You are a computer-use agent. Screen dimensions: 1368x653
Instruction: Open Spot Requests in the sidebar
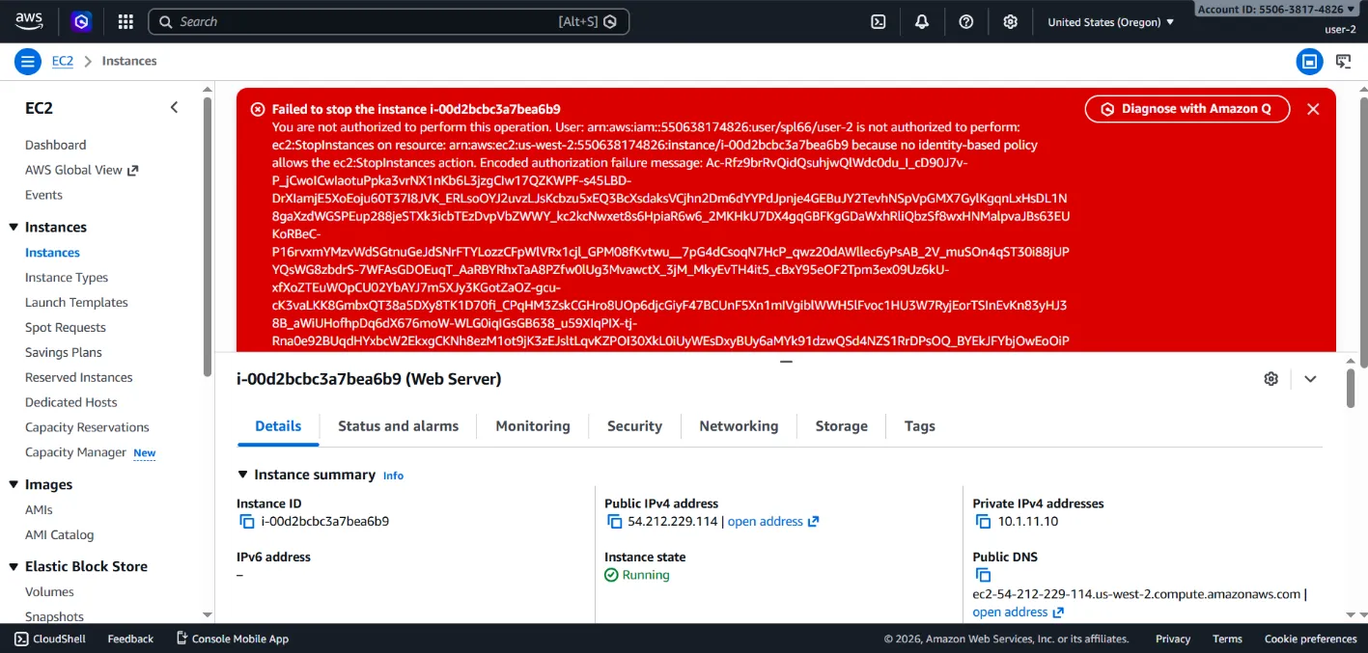[66, 328]
